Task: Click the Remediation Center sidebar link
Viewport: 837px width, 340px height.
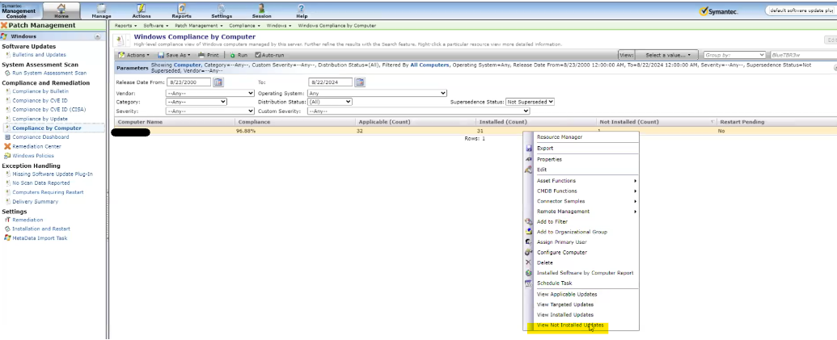Action: click(x=36, y=146)
